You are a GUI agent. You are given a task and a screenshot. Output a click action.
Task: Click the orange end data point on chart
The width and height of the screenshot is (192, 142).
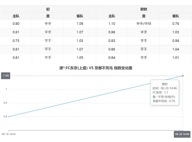pyautogui.click(x=183, y=76)
